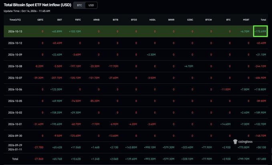This screenshot has height=165, width=272.
Task: Click the IBIT column header
Action: (x=60, y=20)
